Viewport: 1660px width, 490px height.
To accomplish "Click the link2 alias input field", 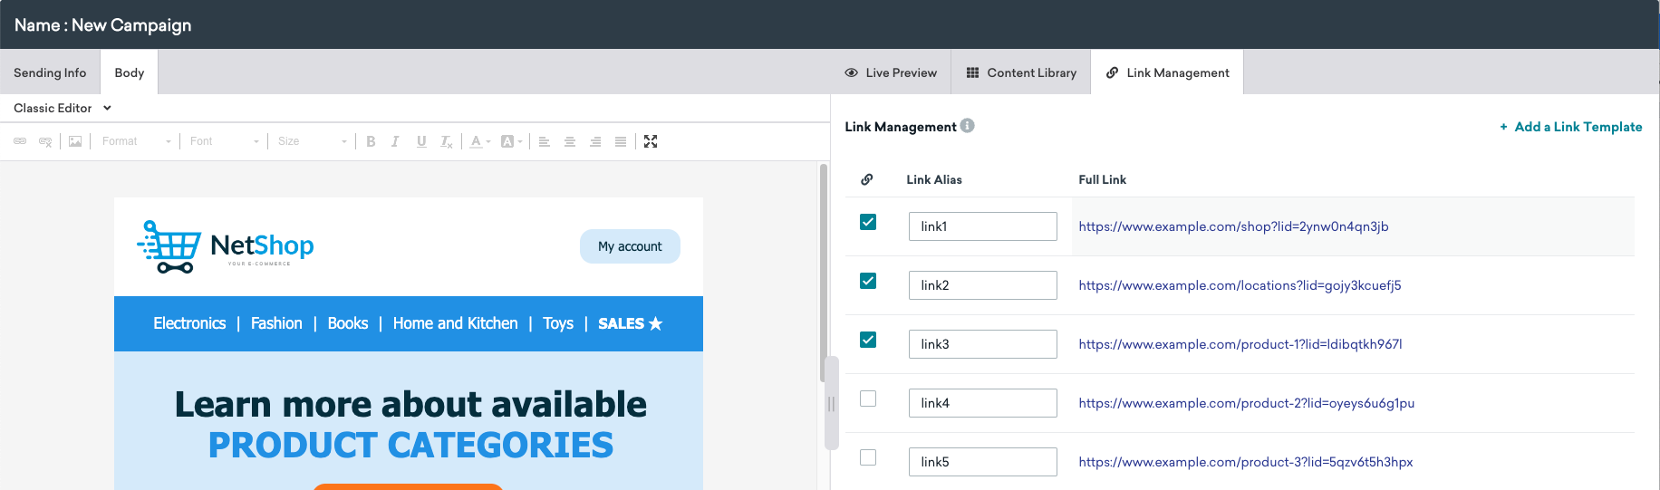I will (x=983, y=285).
